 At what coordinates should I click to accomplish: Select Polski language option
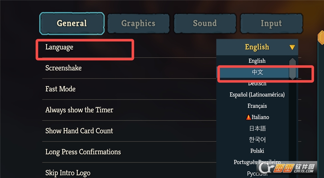(257, 151)
